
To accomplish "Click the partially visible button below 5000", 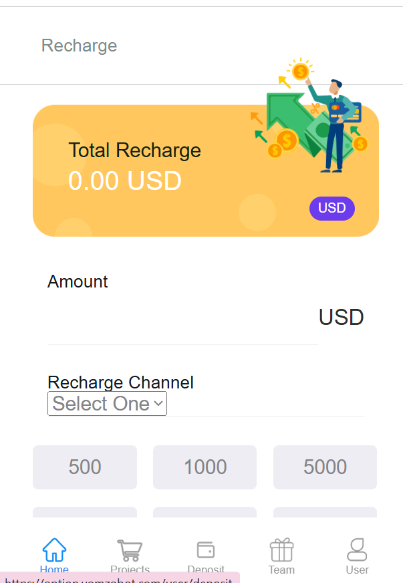I will (325, 512).
